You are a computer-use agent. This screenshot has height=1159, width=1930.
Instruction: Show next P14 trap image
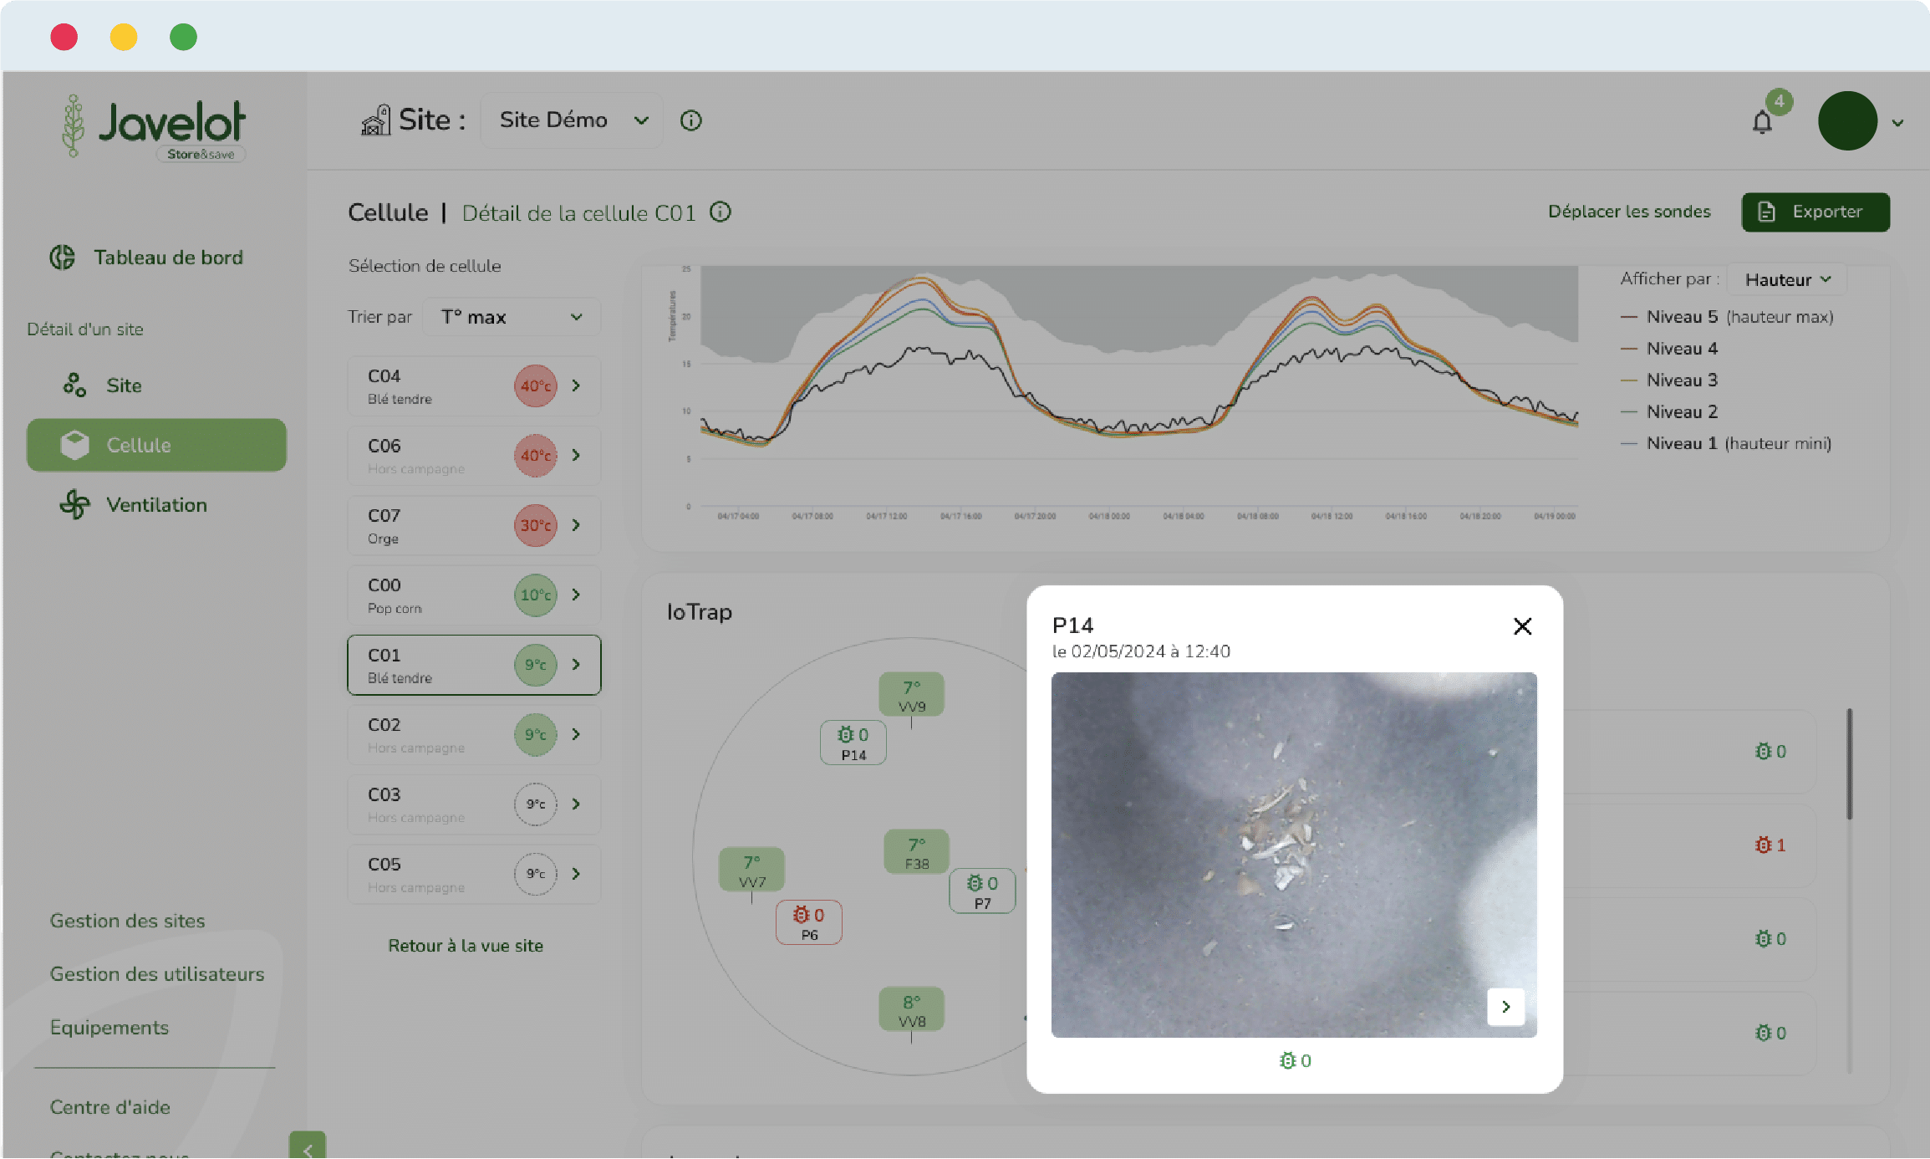tap(1505, 1007)
